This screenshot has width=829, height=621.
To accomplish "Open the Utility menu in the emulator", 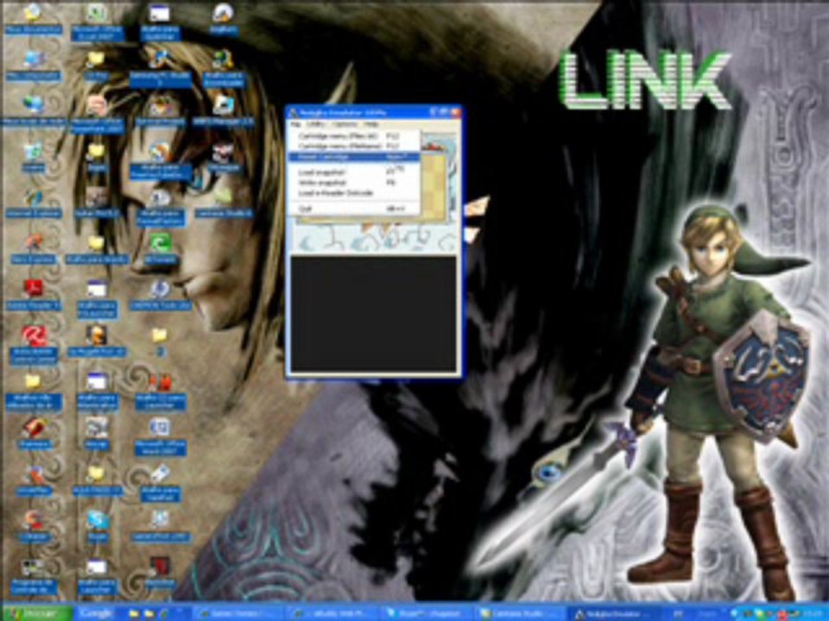I will [316, 124].
